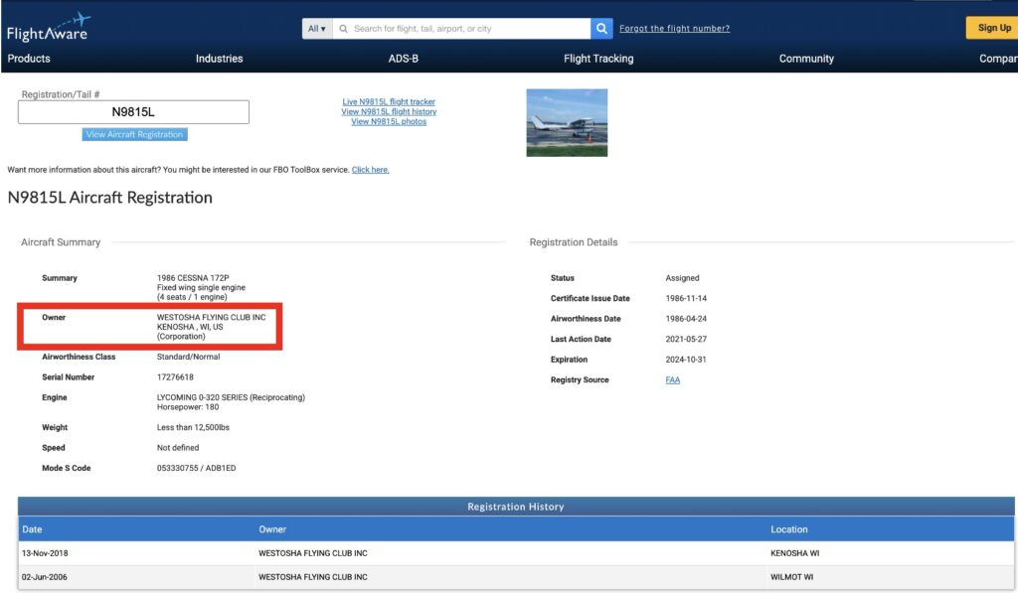Open the Company menu

998,59
